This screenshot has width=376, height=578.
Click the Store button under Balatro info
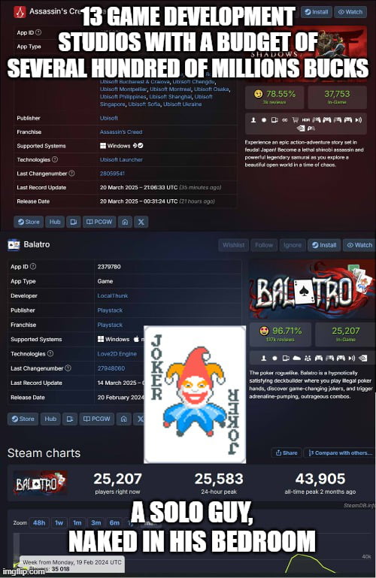tap(23, 419)
